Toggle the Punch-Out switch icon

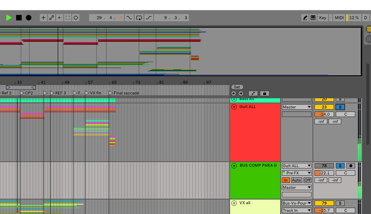coord(149,17)
